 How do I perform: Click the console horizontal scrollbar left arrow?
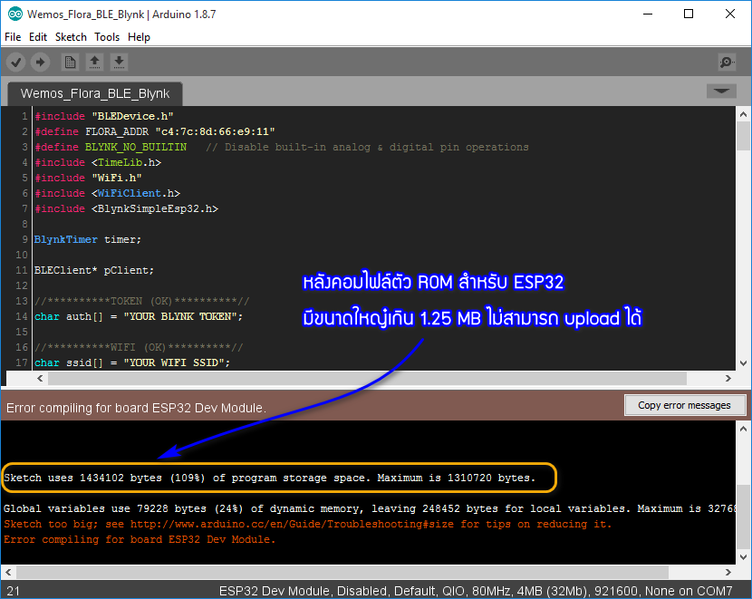click(8, 572)
